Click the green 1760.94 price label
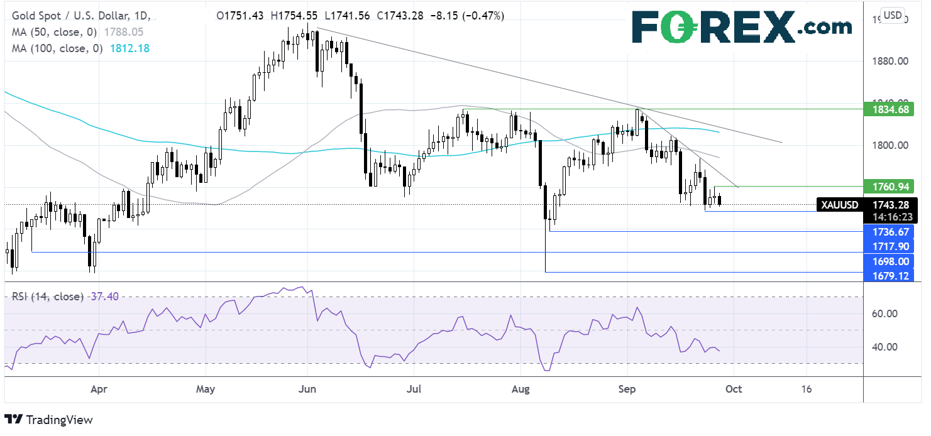The width and height of the screenshot is (931, 436). [x=890, y=186]
